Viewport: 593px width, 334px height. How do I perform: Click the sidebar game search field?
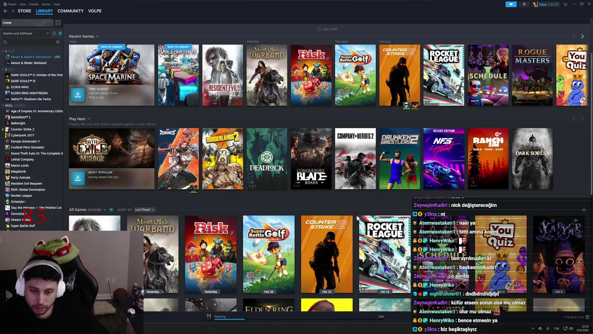pos(30,42)
